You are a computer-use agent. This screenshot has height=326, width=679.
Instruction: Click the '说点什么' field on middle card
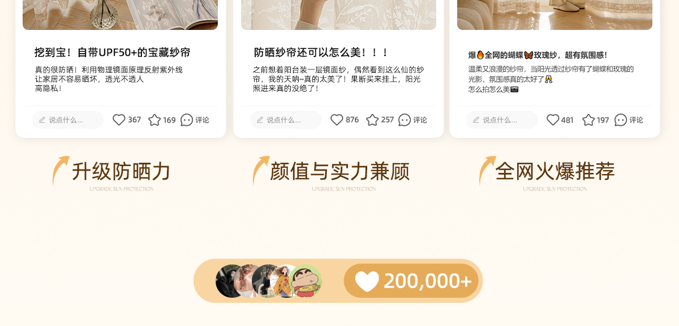pyautogui.click(x=286, y=120)
